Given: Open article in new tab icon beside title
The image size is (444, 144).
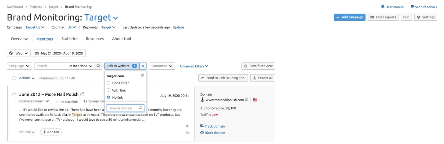Looking at the screenshot, I should coord(82,94).
